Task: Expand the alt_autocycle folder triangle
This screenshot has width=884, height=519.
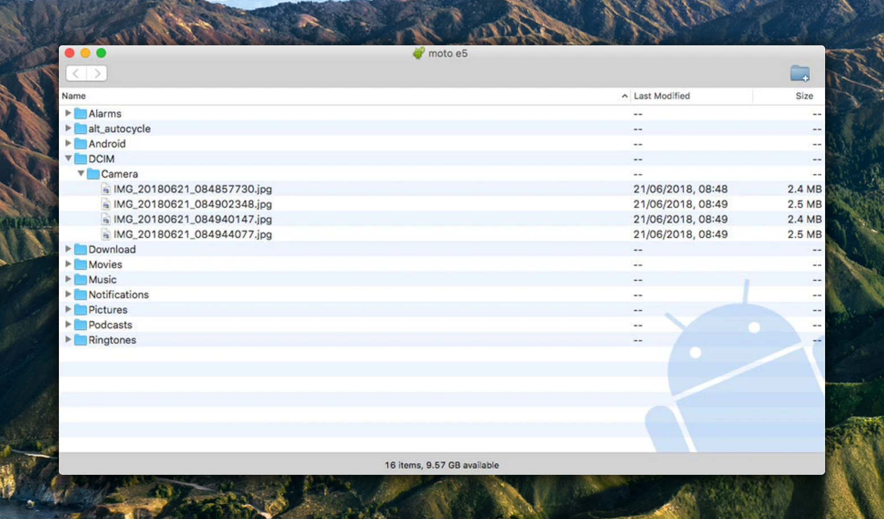Action: click(x=68, y=129)
